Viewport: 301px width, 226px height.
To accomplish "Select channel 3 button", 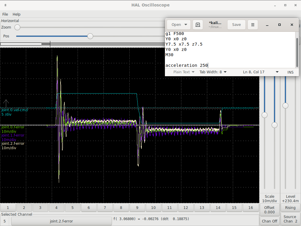I will (x=40, y=207).
